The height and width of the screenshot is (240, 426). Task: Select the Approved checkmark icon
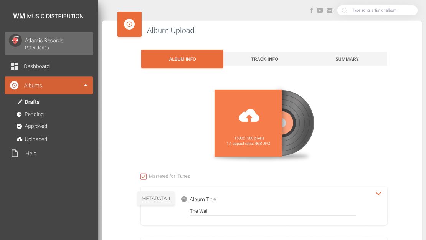[x=19, y=126]
